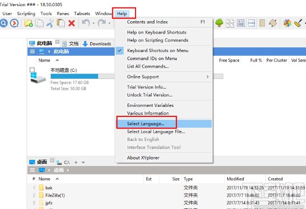Click computer icon in blue address bar
The height and width of the screenshot is (209, 306).
click(x=42, y=52)
